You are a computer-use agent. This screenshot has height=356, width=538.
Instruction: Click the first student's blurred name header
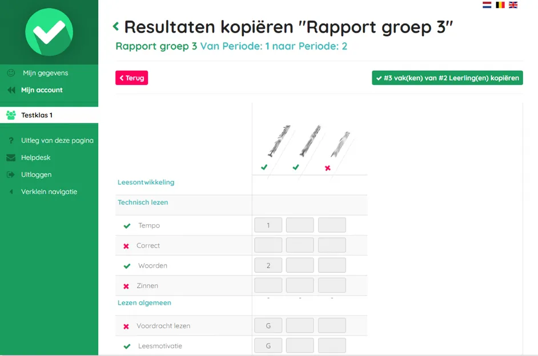279,141
